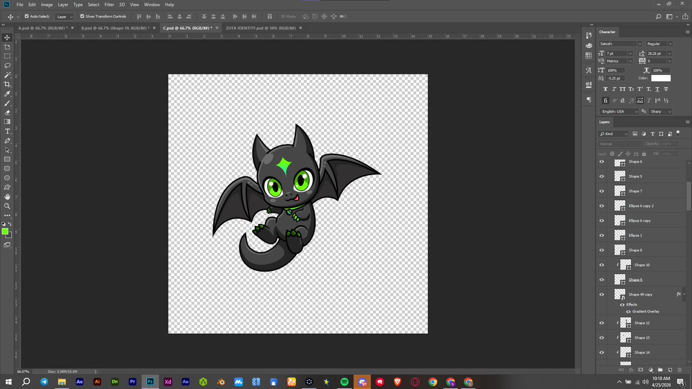Open the Paragraph panel icon

pos(588,100)
